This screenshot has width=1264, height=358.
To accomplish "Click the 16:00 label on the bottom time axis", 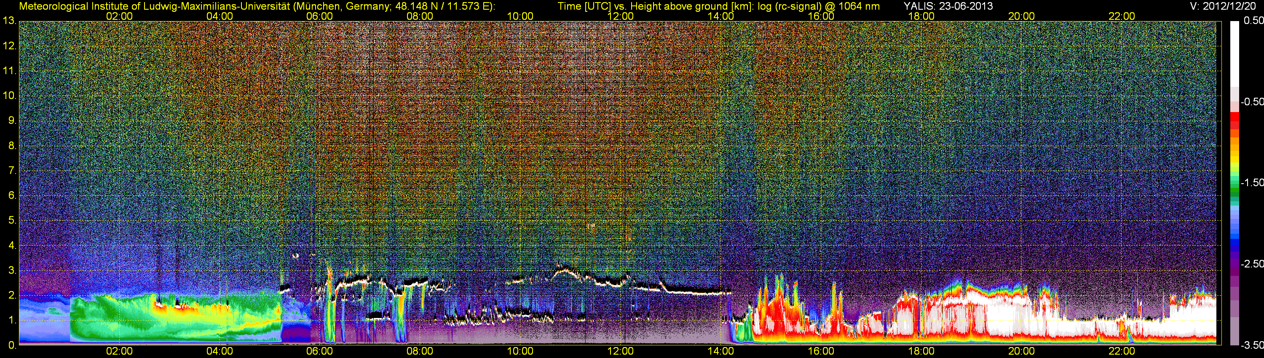I will (821, 352).
